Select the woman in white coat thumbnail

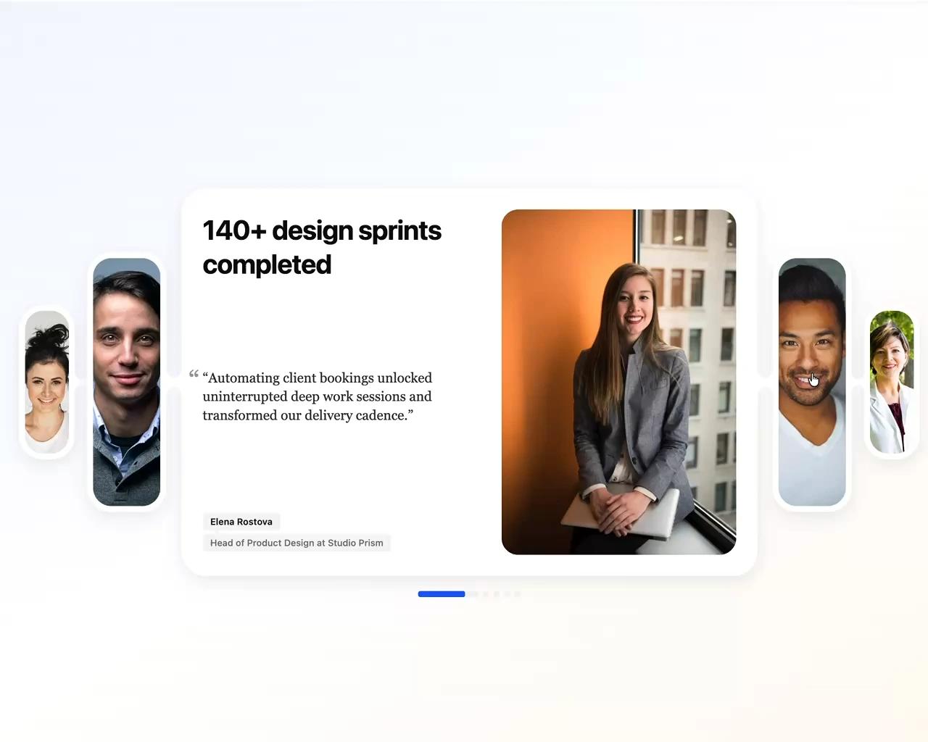coord(892,382)
